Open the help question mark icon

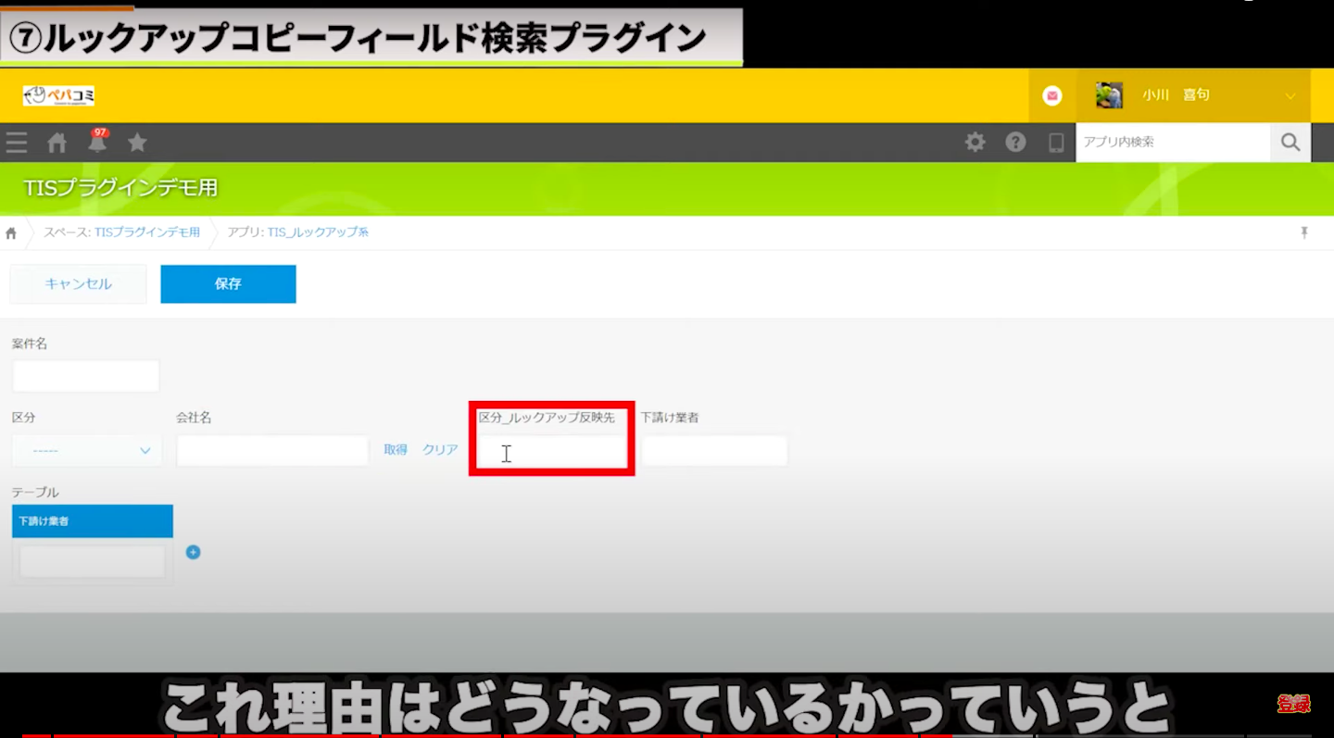click(1015, 143)
